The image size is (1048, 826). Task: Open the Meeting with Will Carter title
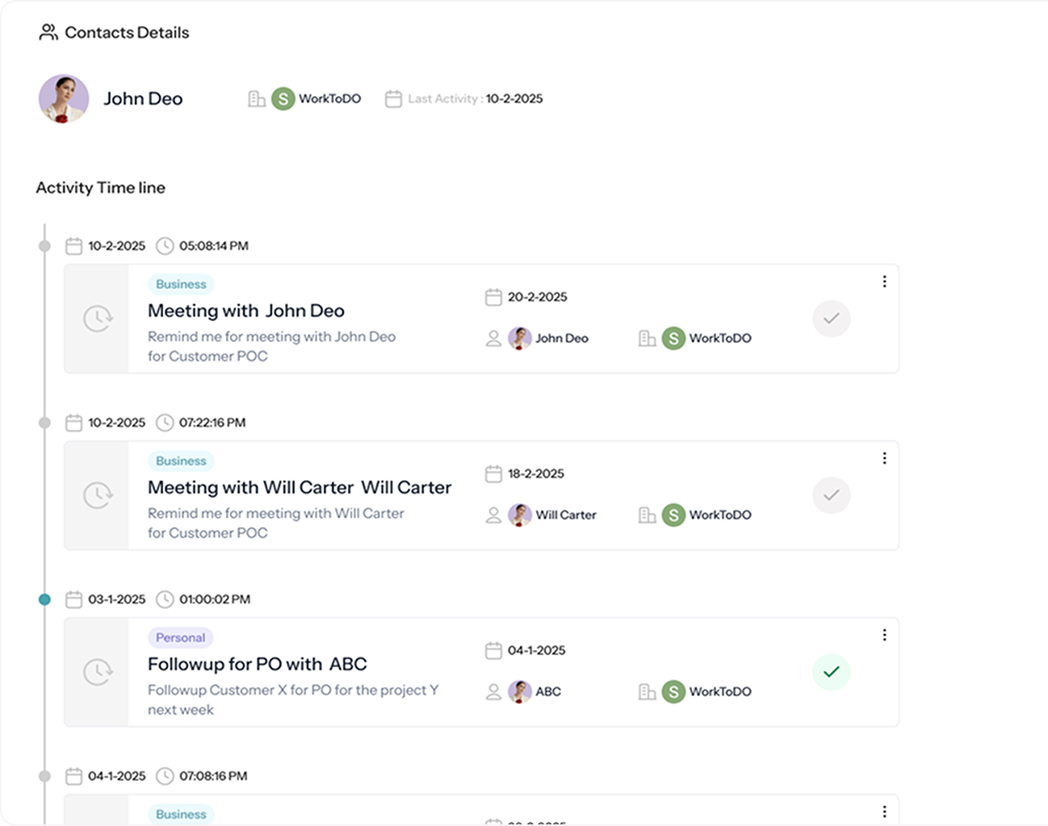click(300, 487)
